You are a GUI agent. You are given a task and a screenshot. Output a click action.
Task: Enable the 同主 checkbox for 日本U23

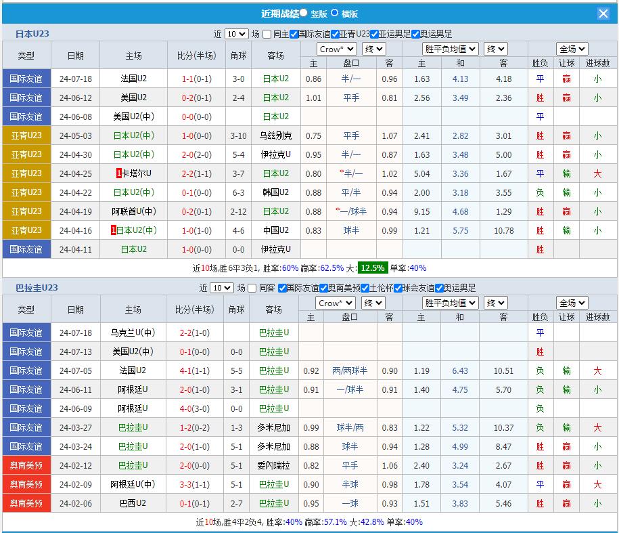coord(267,34)
